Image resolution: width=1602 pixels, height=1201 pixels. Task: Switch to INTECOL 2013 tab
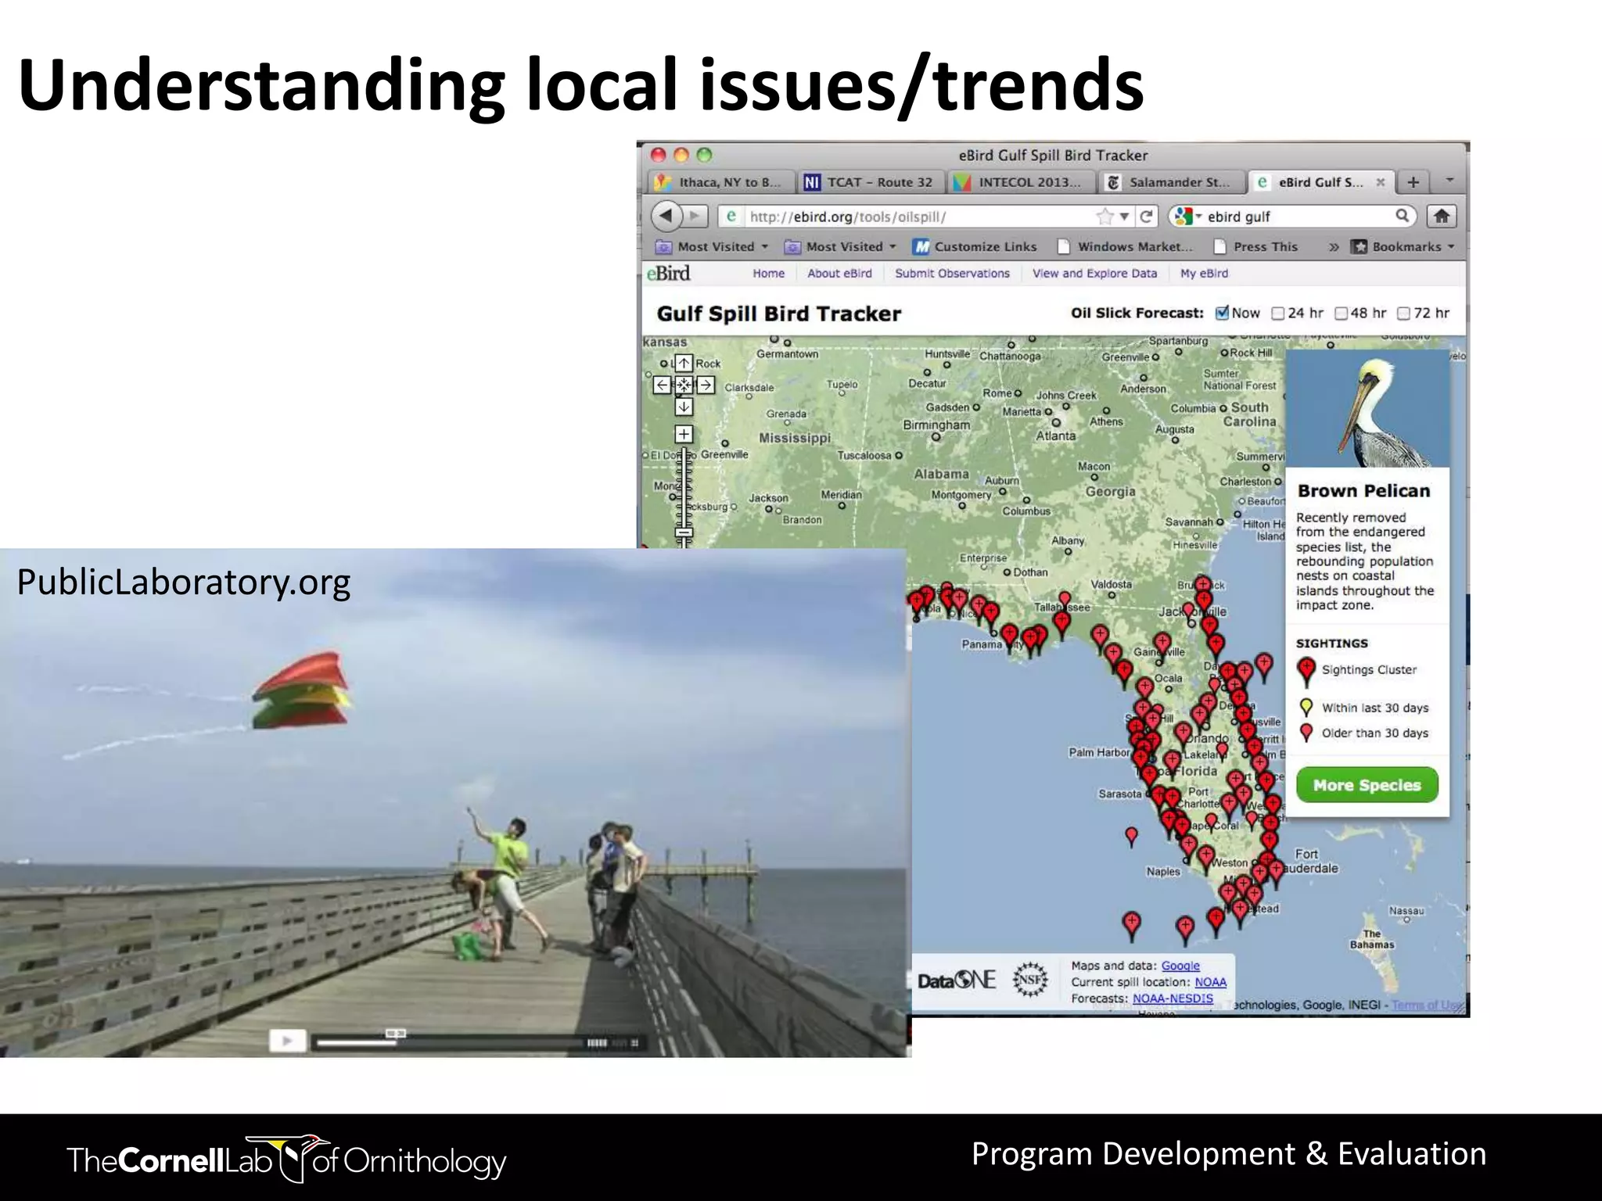[x=1021, y=182]
